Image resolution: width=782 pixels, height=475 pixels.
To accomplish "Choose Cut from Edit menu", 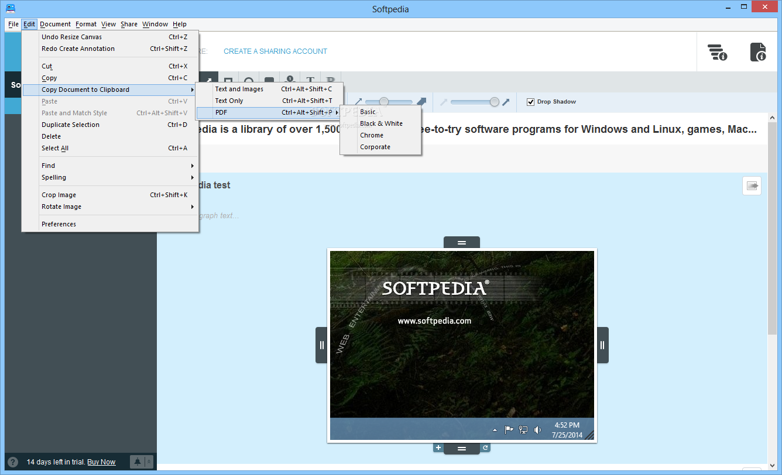I will tap(110, 66).
